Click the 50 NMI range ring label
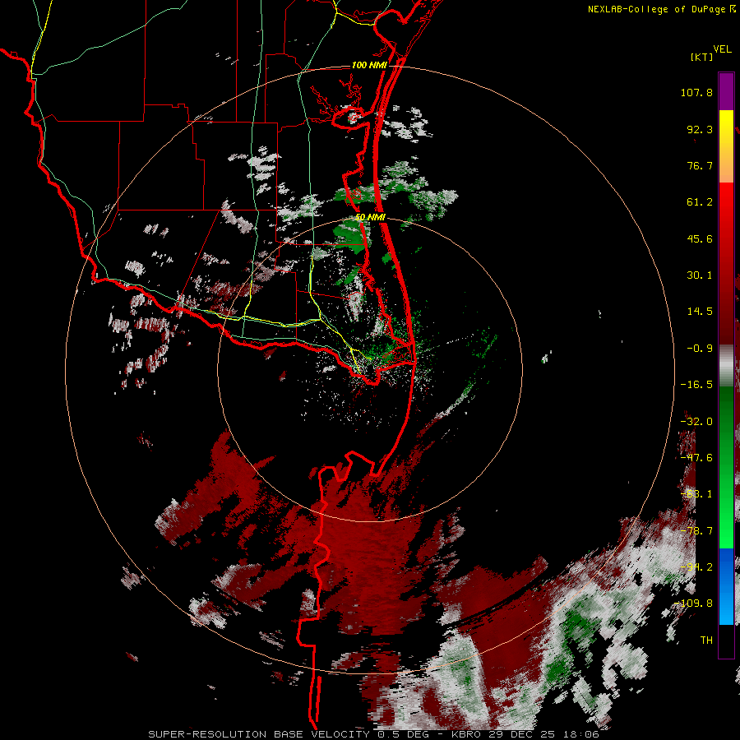The width and height of the screenshot is (740, 740). tap(371, 217)
